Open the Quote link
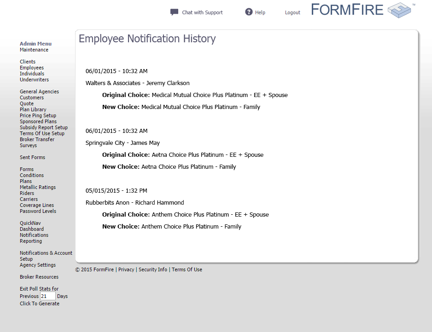The image size is (432, 332). [x=27, y=103]
